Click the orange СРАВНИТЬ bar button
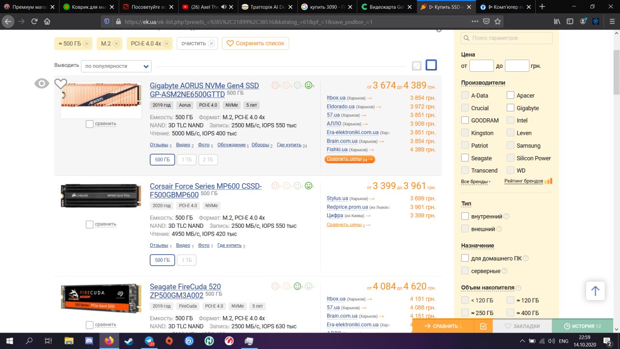 tap(443, 326)
